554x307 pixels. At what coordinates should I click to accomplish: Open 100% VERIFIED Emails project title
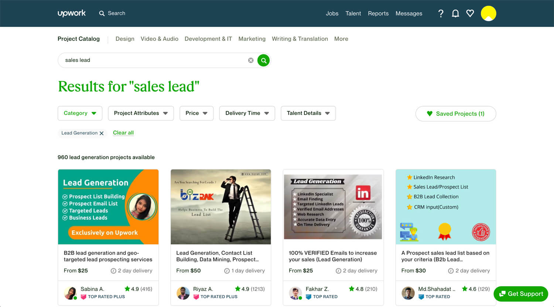tap(333, 256)
